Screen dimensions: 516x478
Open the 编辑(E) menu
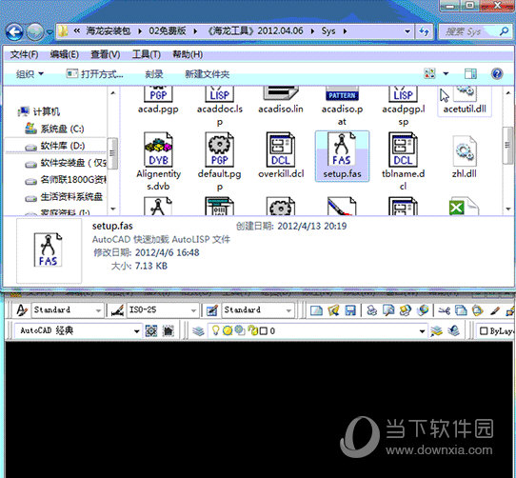tap(64, 54)
